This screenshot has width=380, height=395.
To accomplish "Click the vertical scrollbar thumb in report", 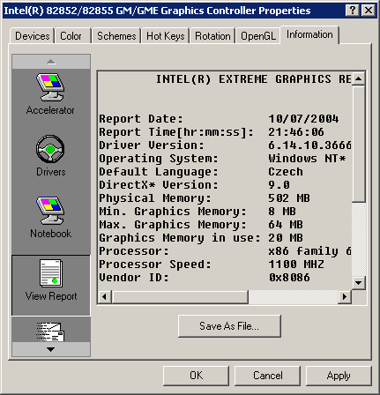I will pyautogui.click(x=358, y=144).
